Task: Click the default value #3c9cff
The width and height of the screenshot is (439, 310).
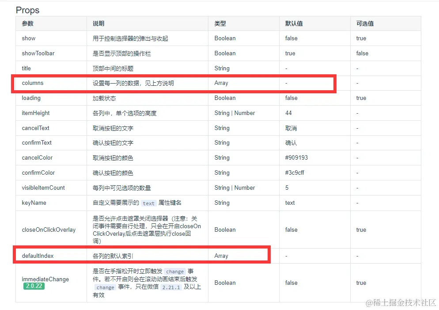Action: (295, 172)
